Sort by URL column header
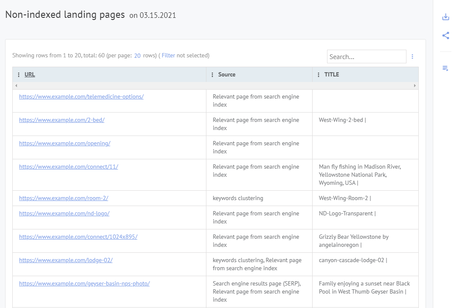Screen dimensions: 457x308 (x=30, y=75)
